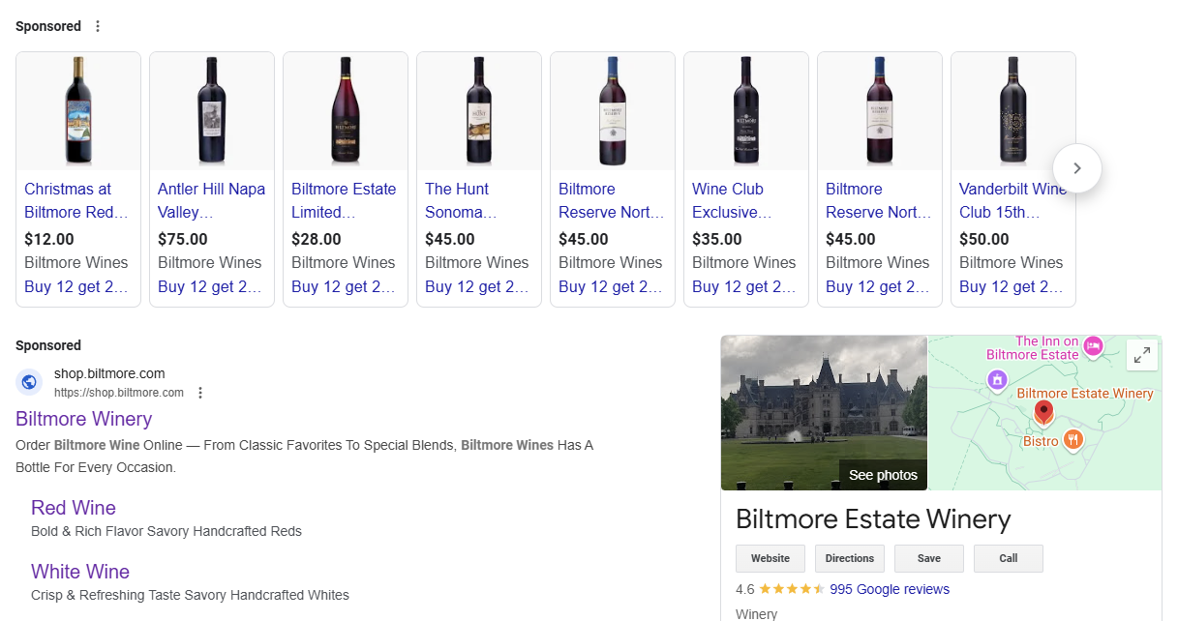
Task: Open The Hunt Sonoma bottle image
Action: click(x=479, y=111)
